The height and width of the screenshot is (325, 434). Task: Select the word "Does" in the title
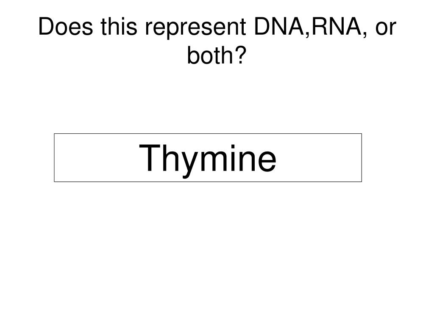(x=66, y=27)
